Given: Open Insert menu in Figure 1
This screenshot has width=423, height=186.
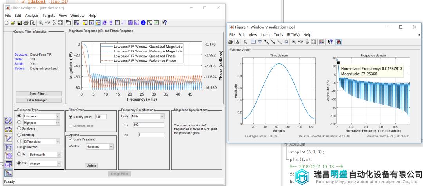Looking at the screenshot, I should point(265,35).
